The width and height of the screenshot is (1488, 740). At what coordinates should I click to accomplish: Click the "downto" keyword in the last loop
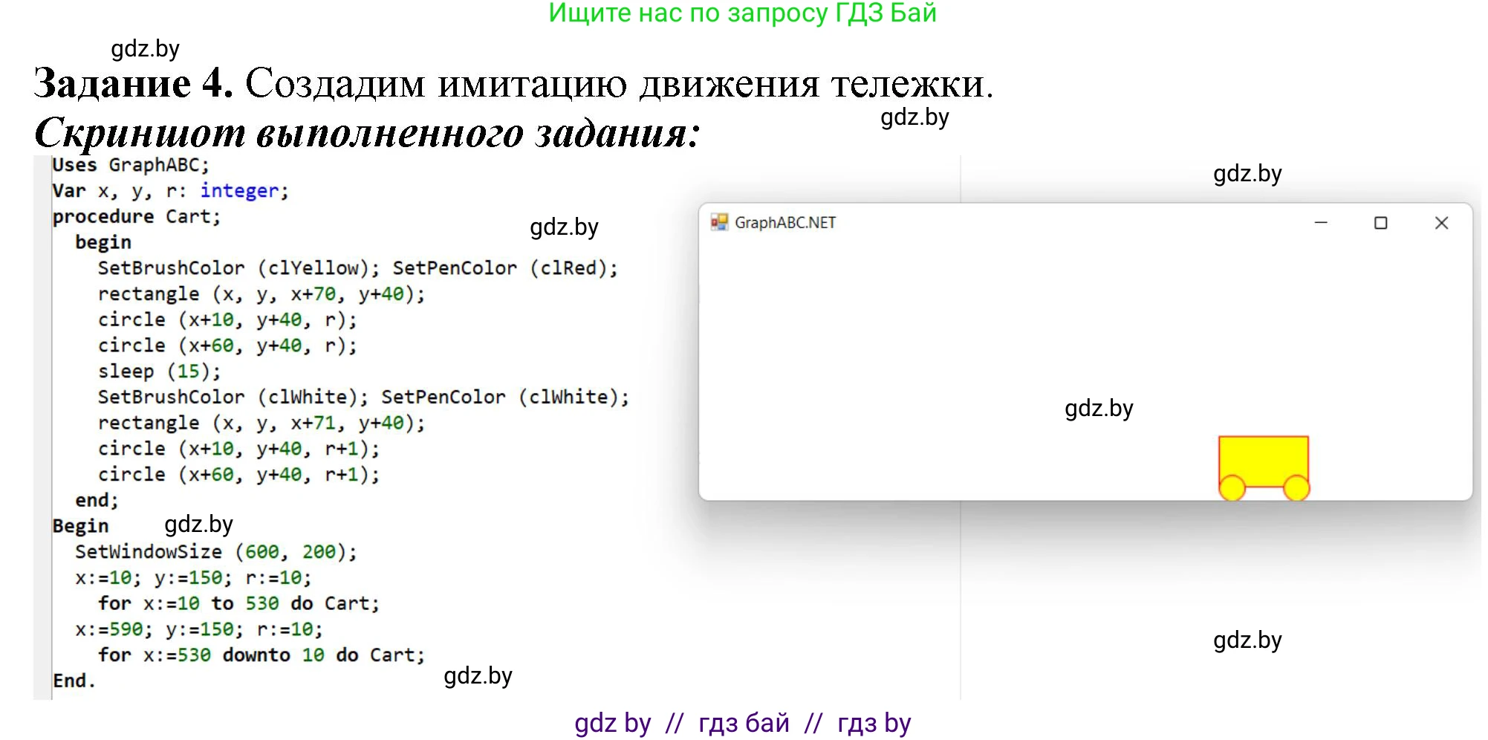(256, 655)
